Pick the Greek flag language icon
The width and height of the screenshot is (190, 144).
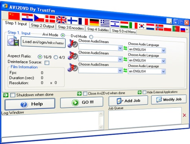(x=105, y=23)
